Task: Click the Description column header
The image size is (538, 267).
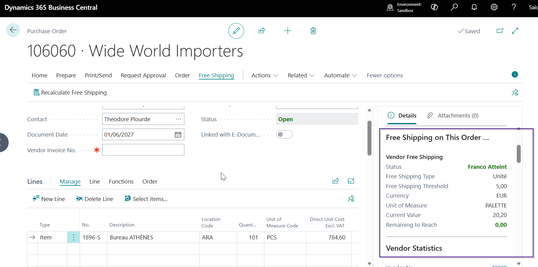Action: (122, 225)
